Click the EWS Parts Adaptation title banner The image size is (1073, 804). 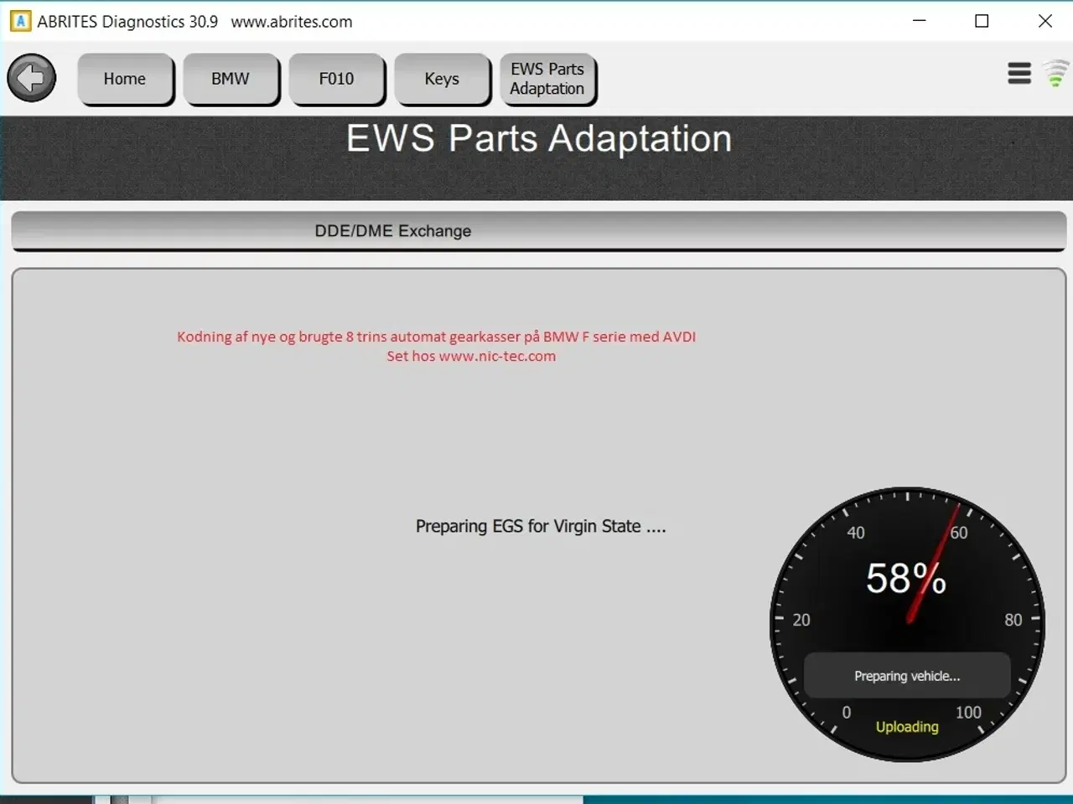[539, 139]
